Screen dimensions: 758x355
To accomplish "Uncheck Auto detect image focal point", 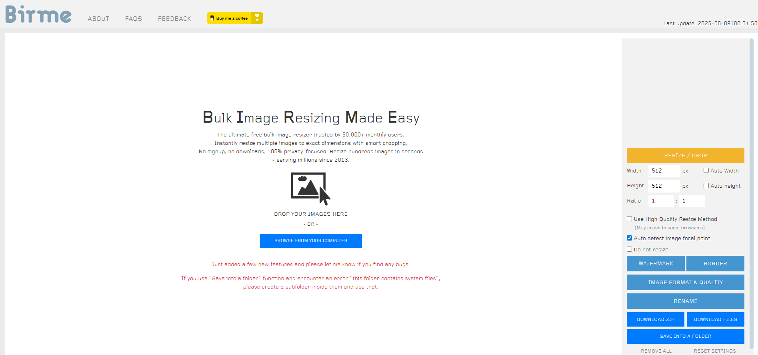I will click(629, 238).
